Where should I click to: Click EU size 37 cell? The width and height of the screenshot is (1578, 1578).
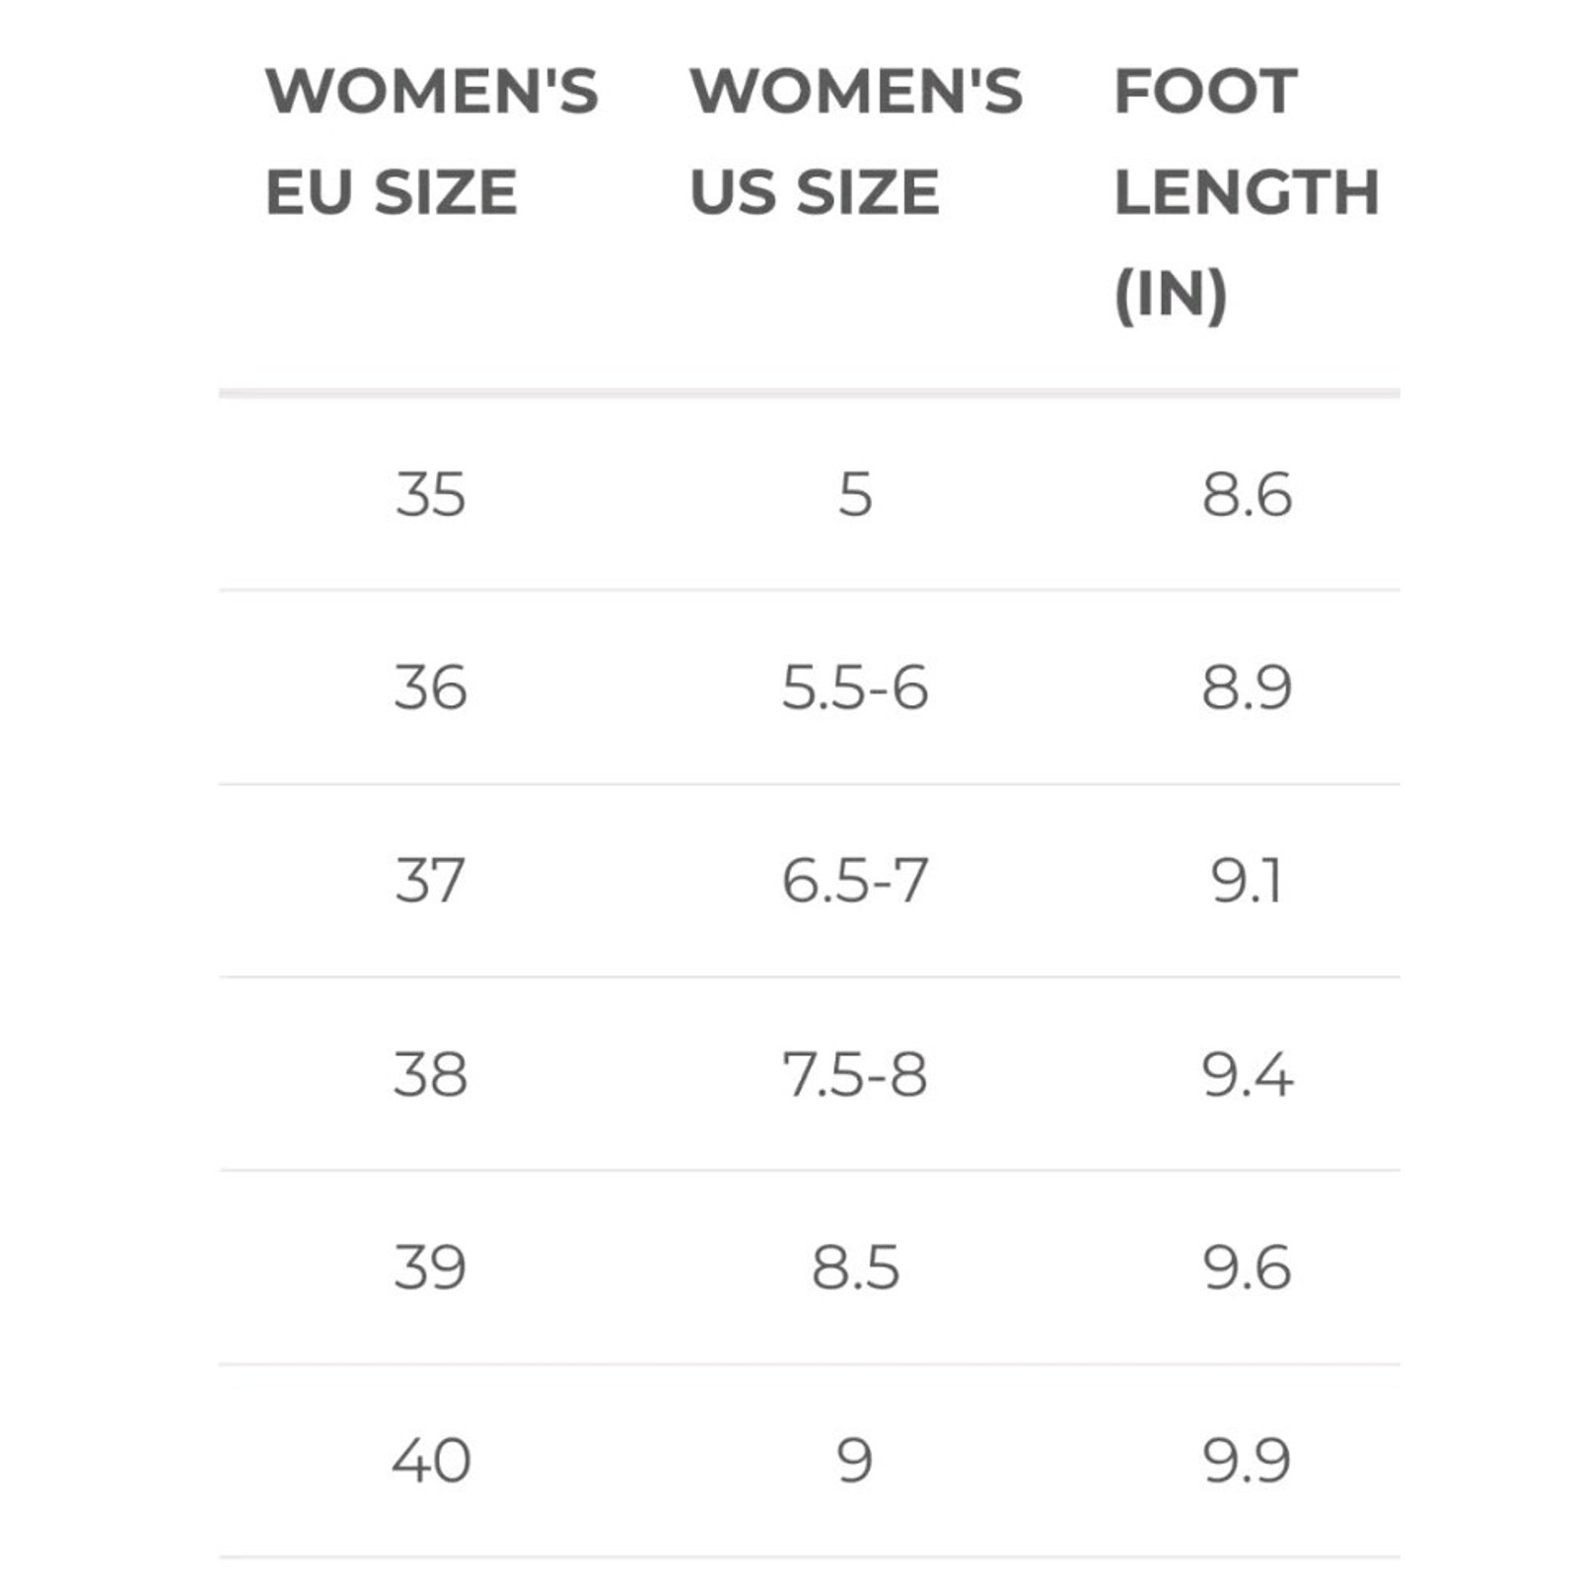coord(429,881)
